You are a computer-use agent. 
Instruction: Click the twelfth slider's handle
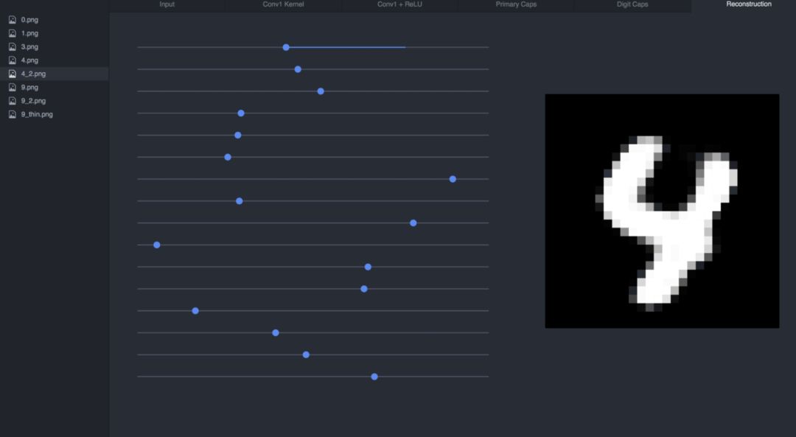[364, 289]
